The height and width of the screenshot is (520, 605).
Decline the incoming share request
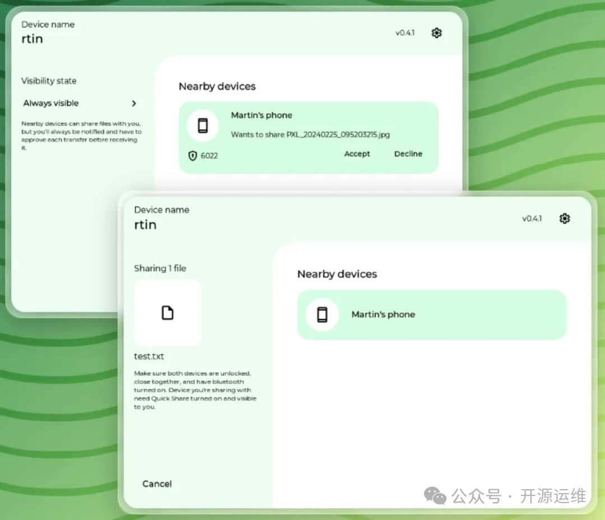coord(408,154)
